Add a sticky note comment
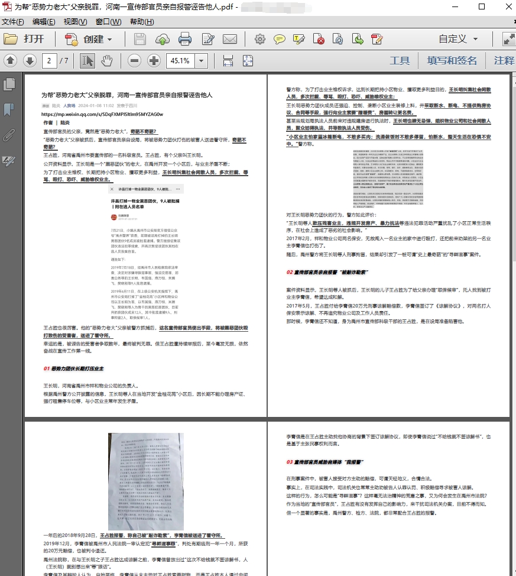The width and height of the screenshot is (516, 576). [280, 39]
